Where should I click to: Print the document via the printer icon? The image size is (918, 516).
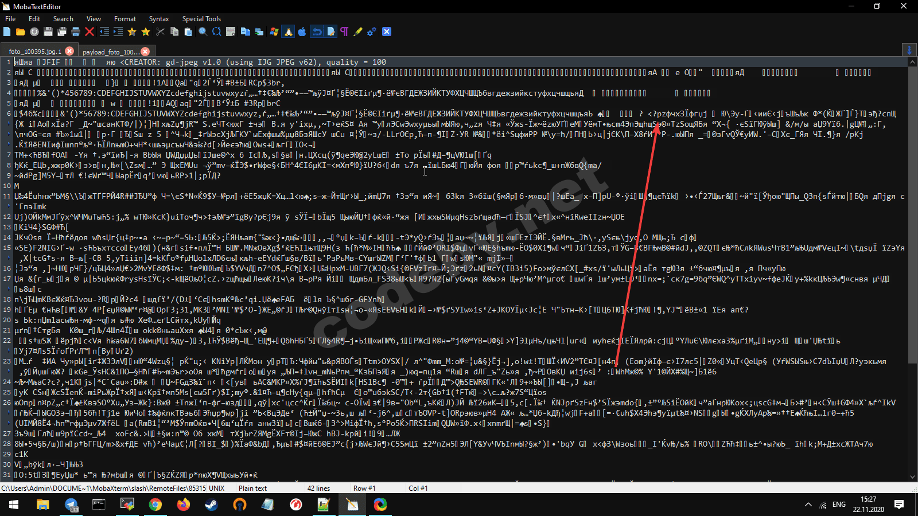tap(76, 32)
